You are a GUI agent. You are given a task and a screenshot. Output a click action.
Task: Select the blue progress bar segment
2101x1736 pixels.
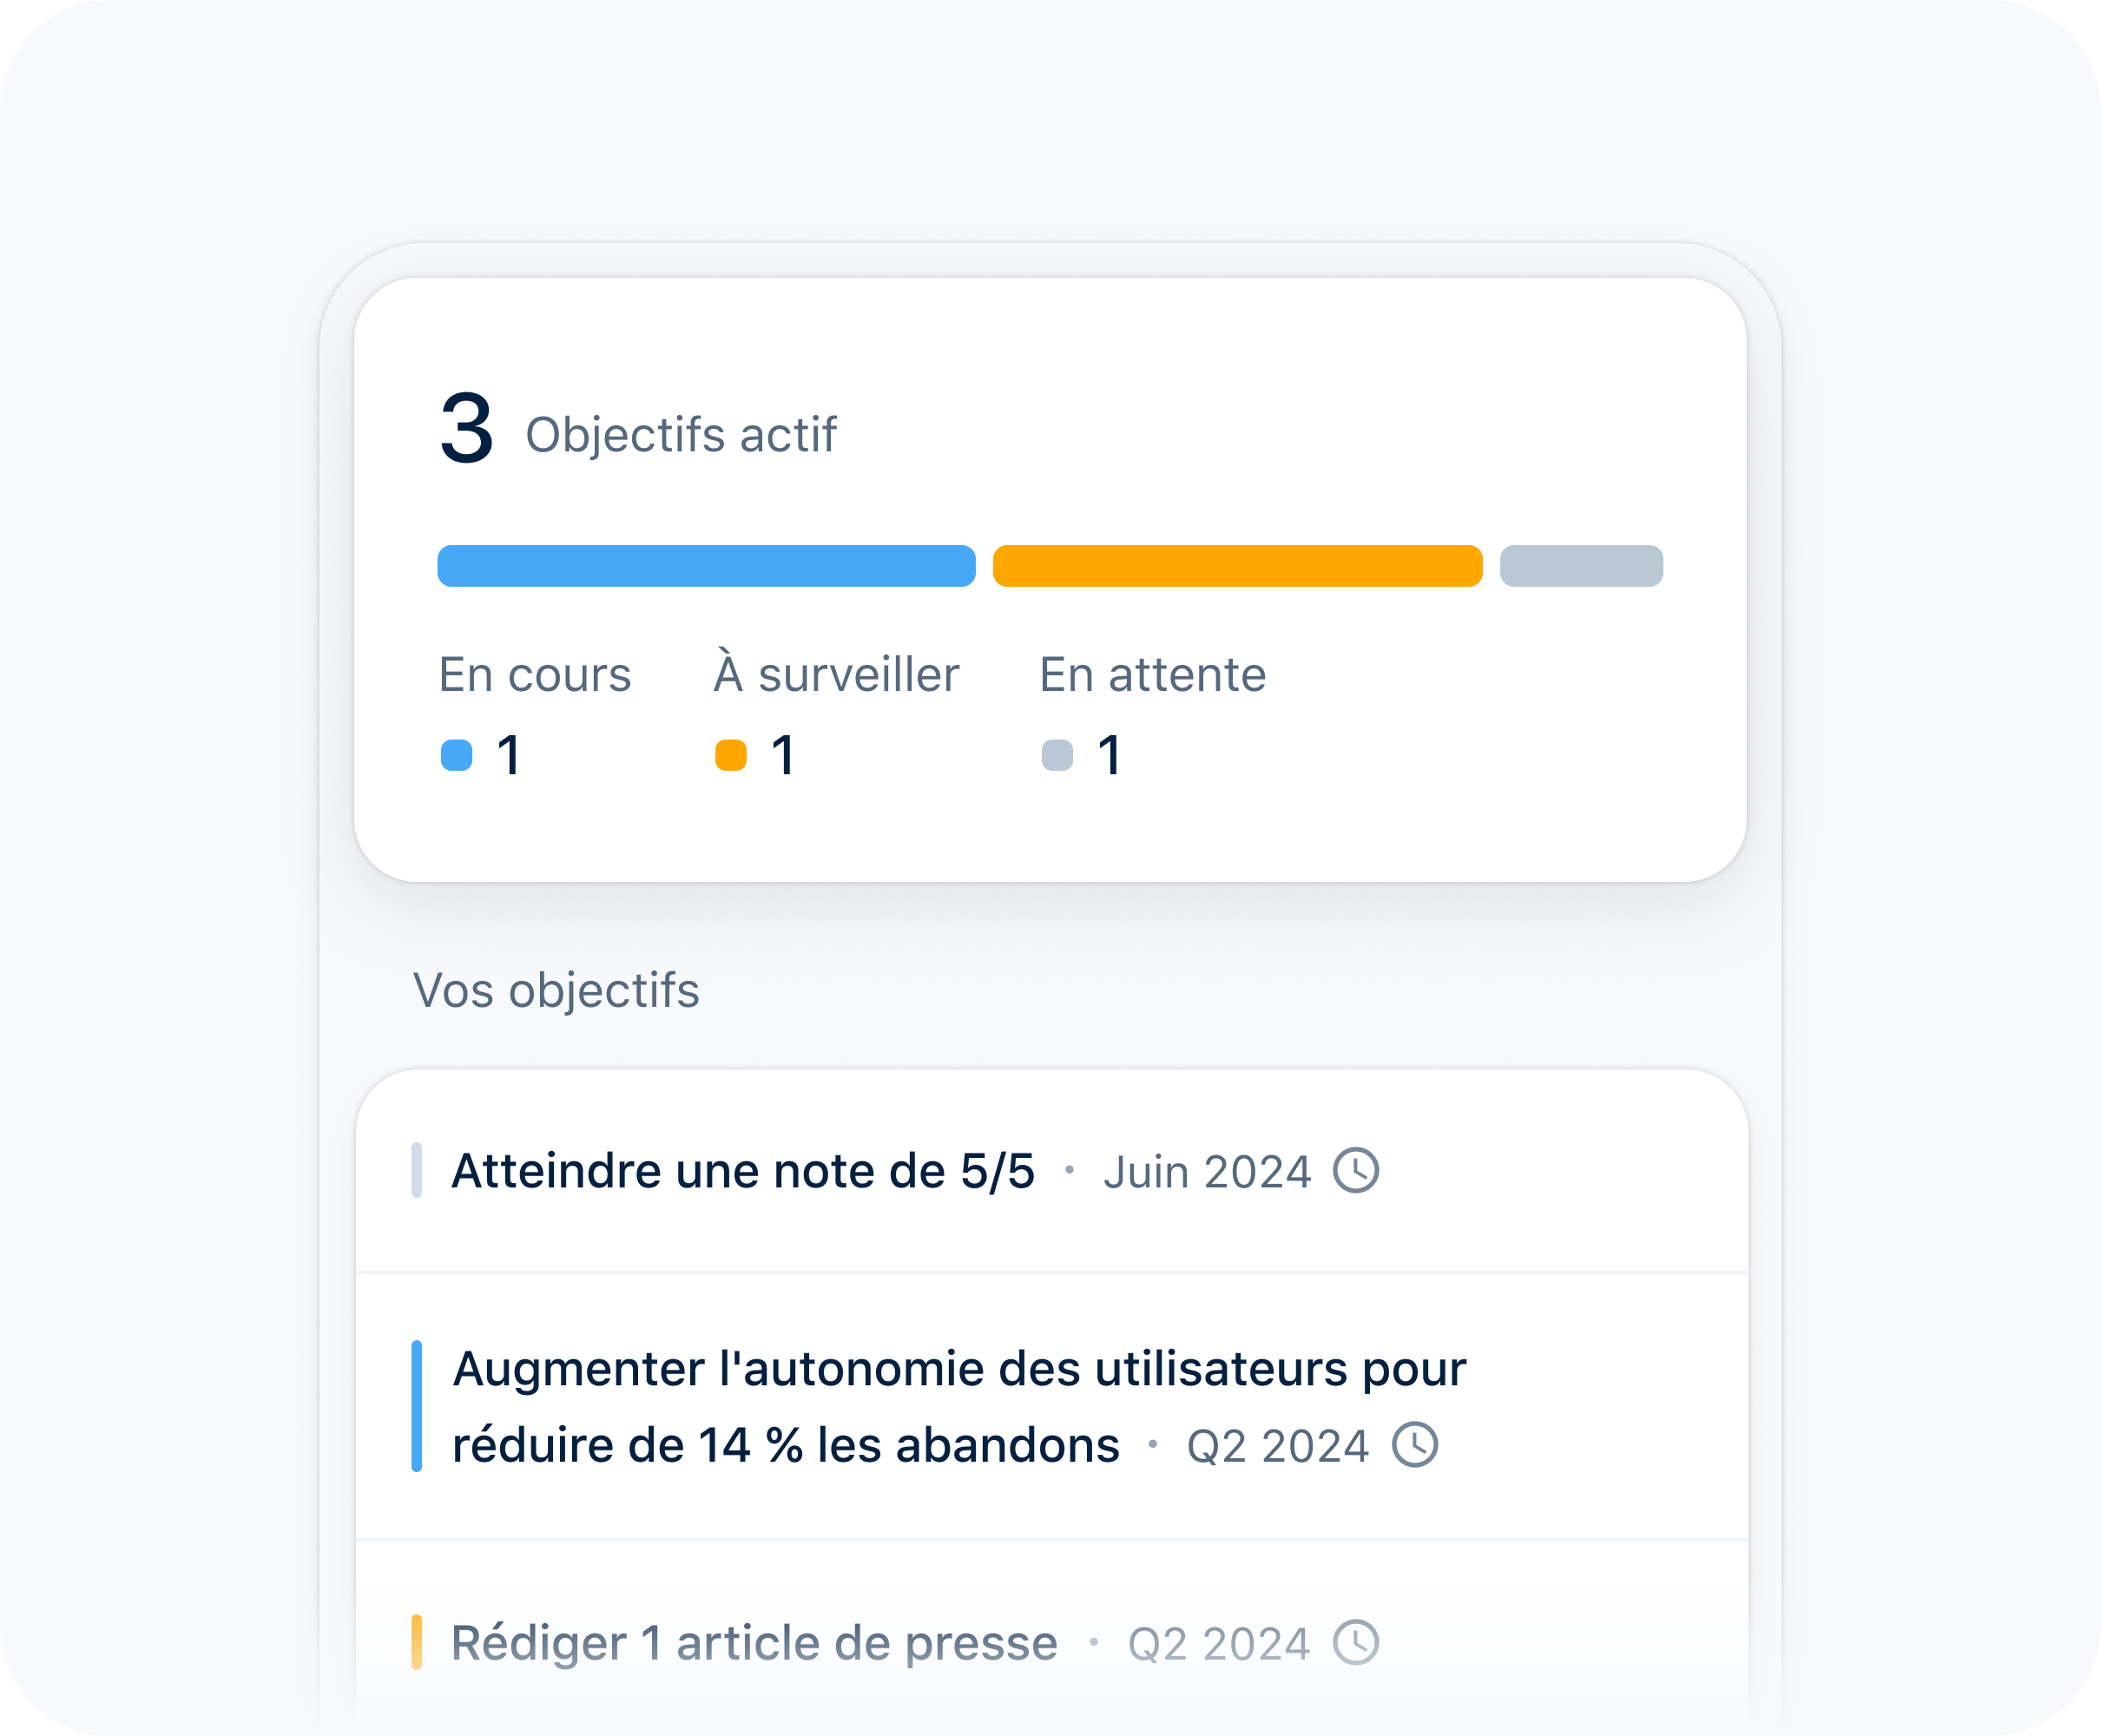click(706, 566)
